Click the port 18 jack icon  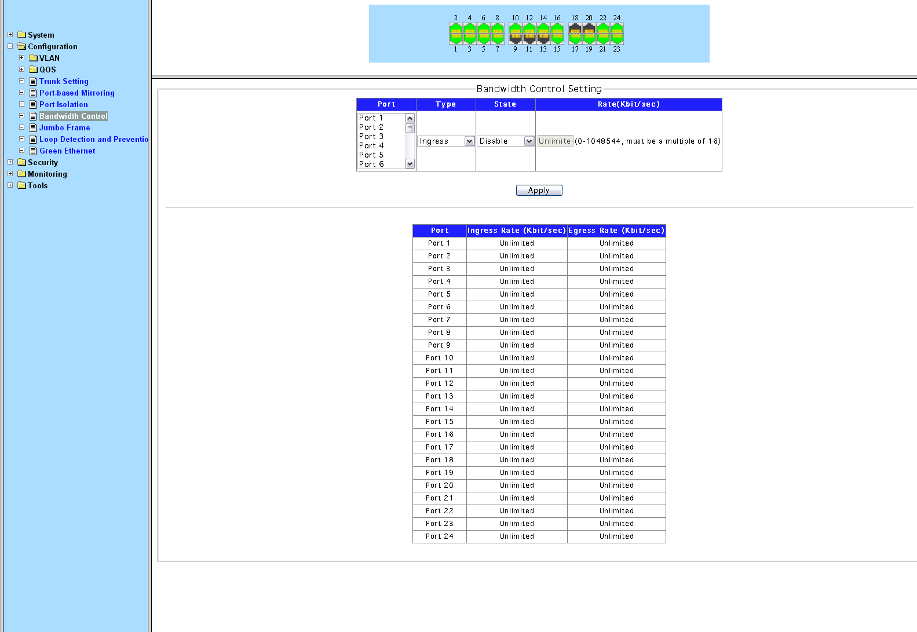(x=575, y=29)
